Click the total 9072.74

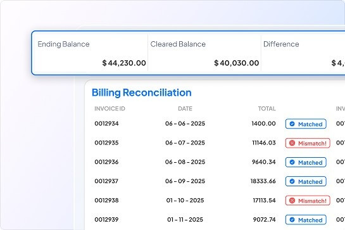(x=264, y=219)
